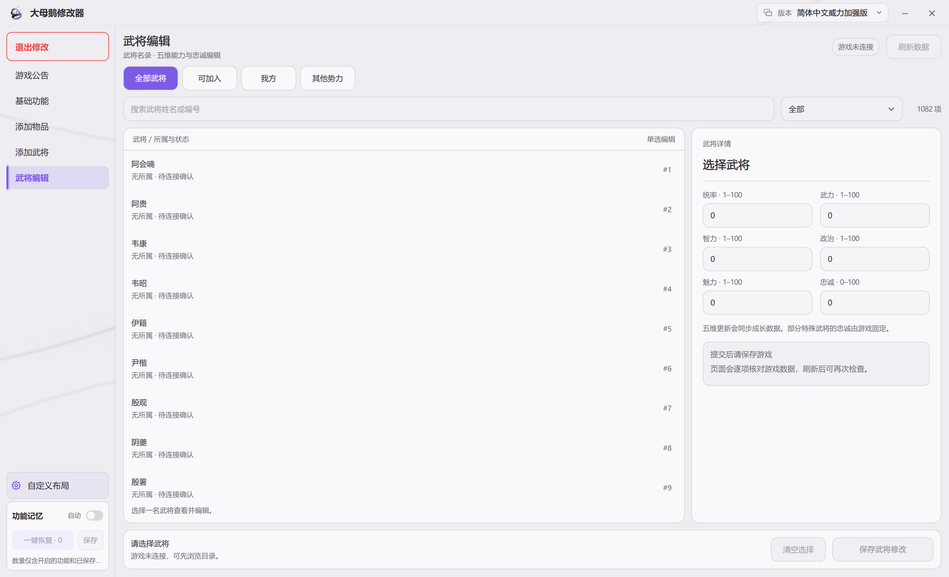949x577 pixels.
Task: Select general 阴夔 in the list
Action: point(404,448)
